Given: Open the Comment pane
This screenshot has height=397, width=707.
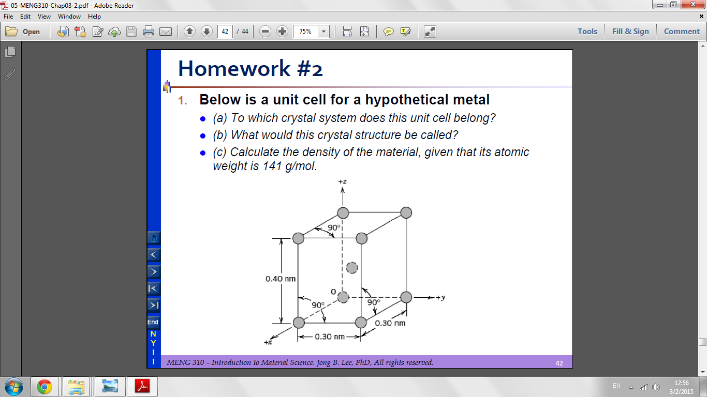Looking at the screenshot, I should point(681,32).
